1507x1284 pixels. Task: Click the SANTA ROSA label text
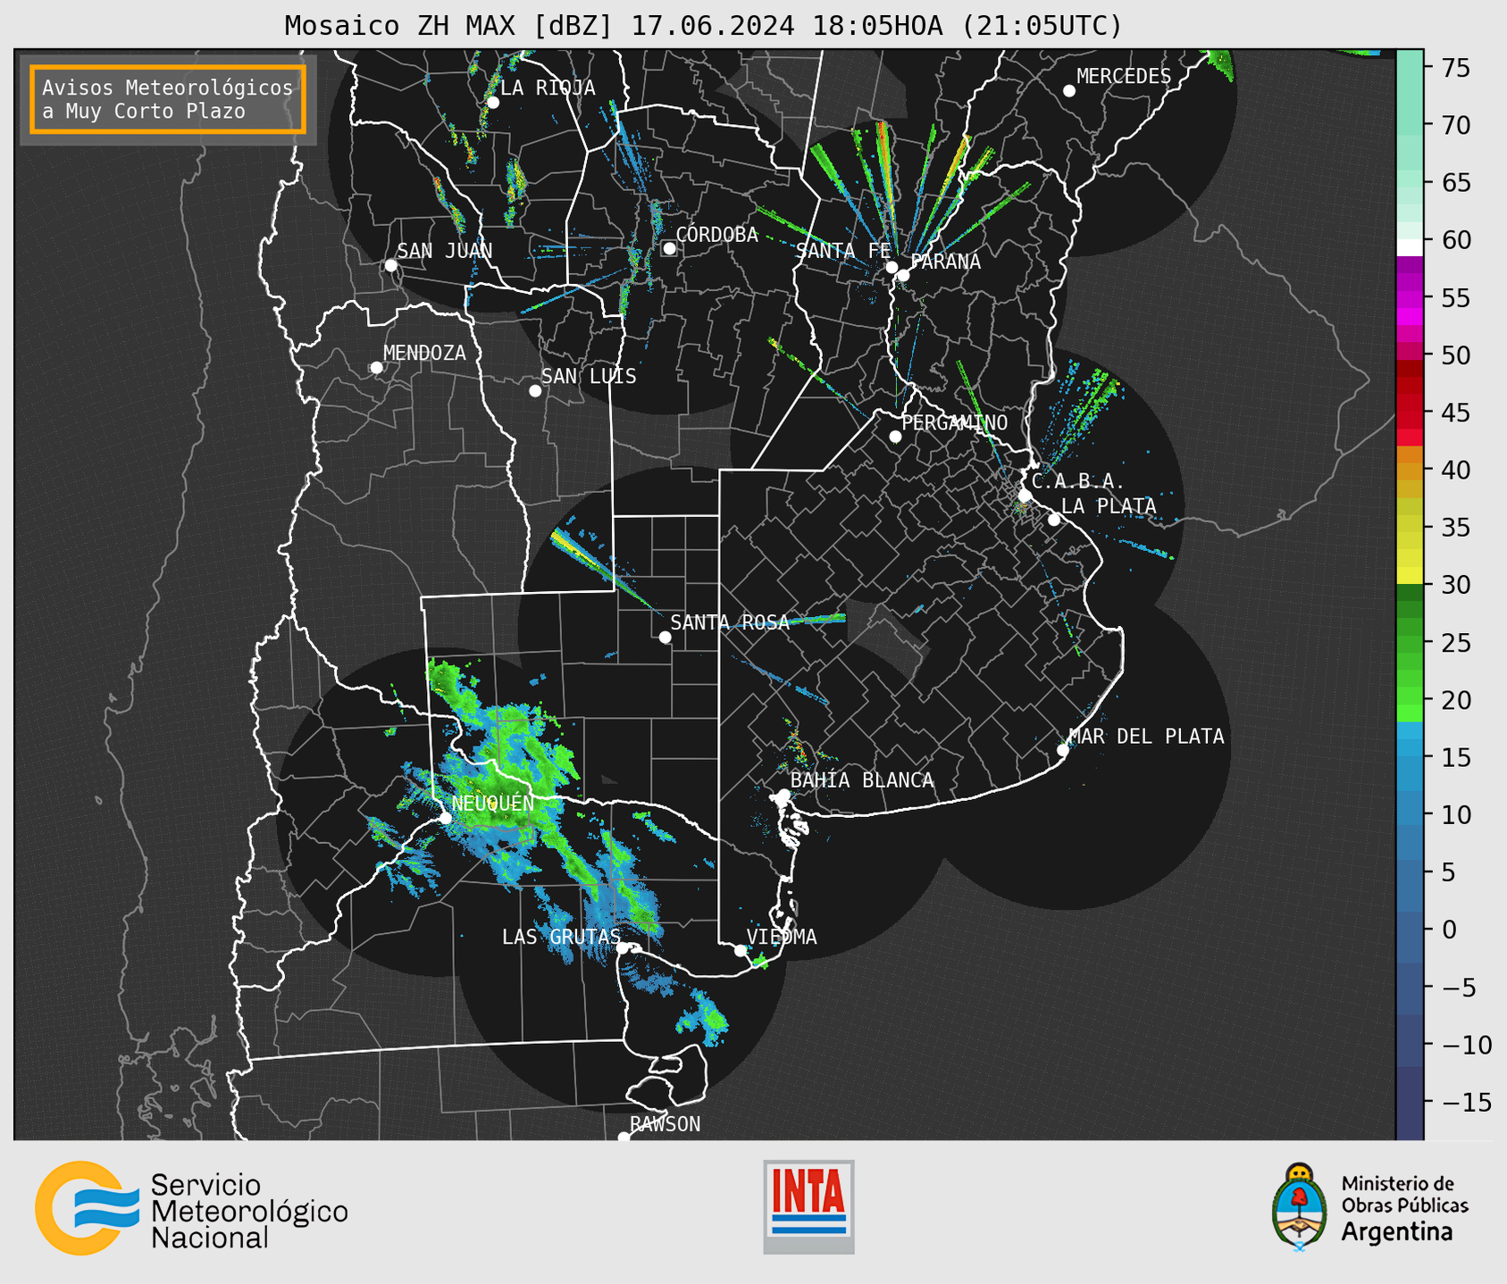(730, 622)
